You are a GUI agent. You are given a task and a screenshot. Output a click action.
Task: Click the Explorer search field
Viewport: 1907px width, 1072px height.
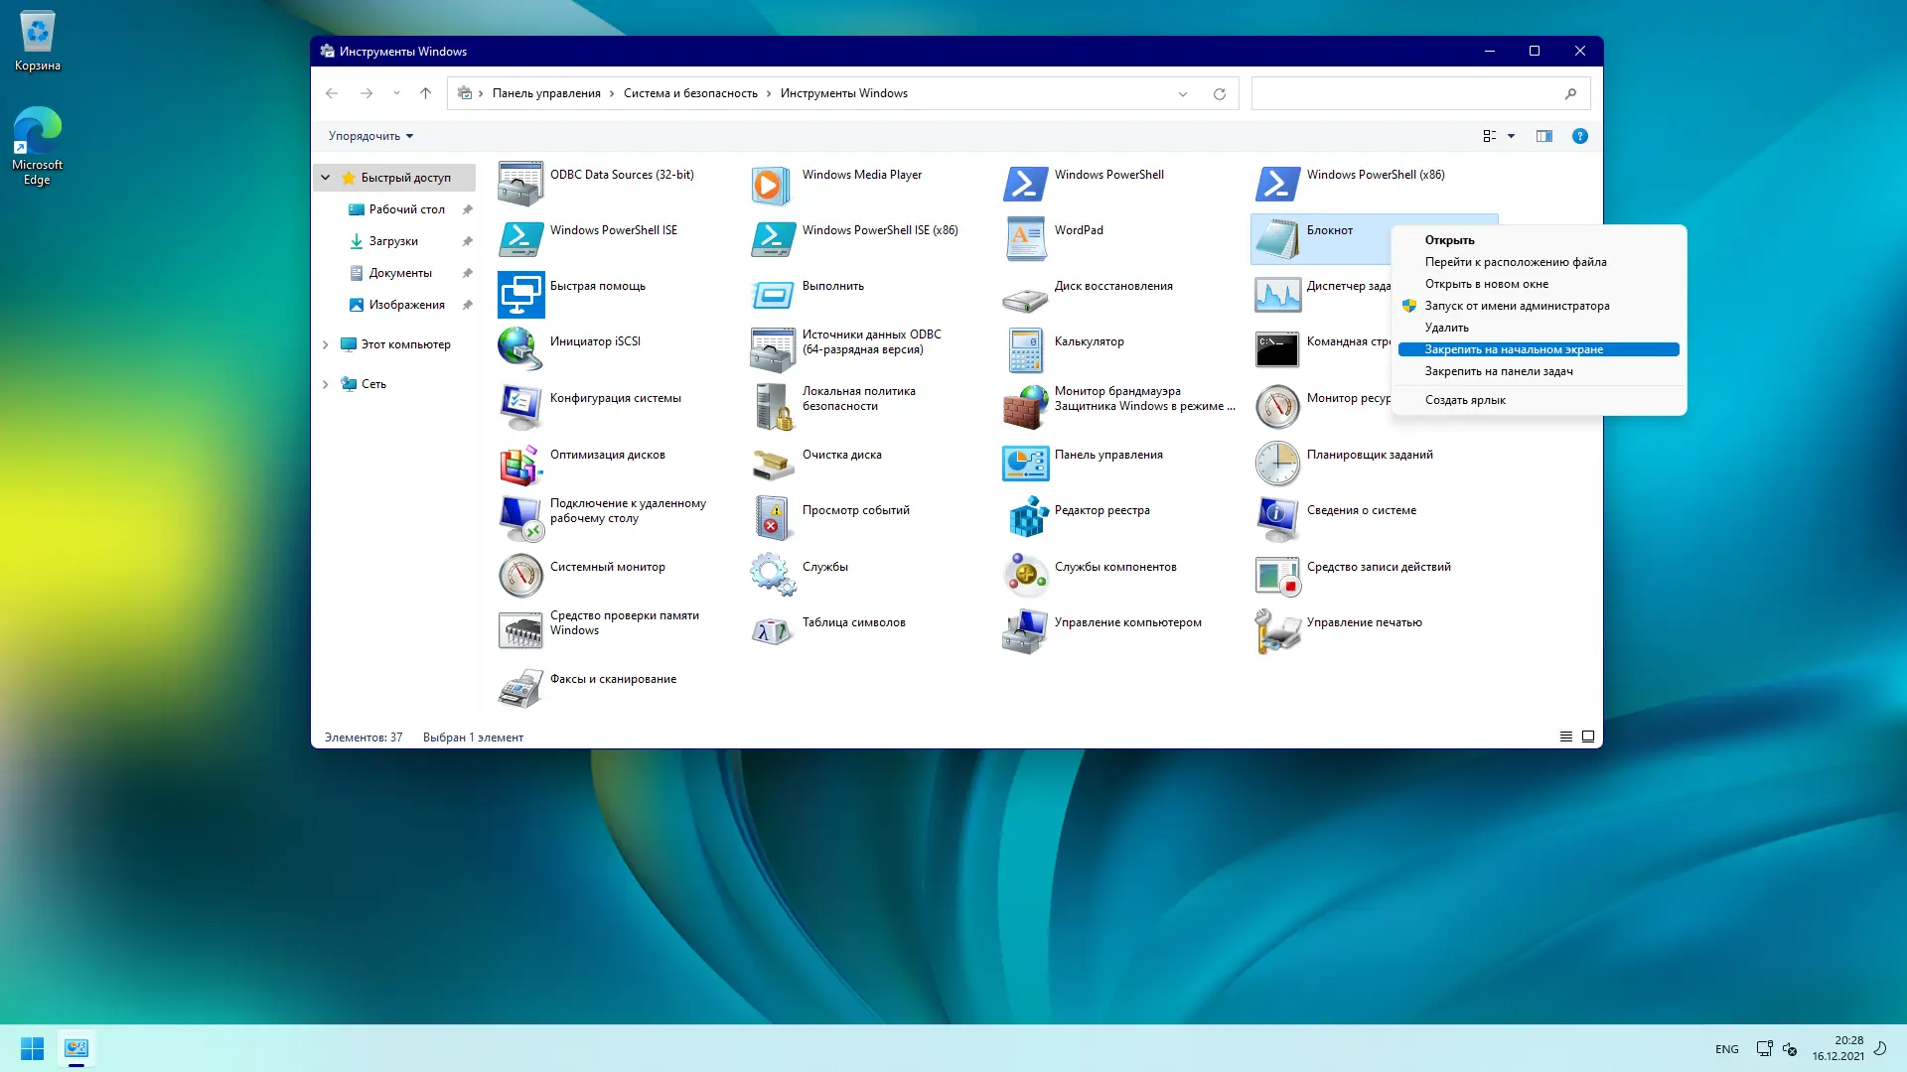point(1405,93)
